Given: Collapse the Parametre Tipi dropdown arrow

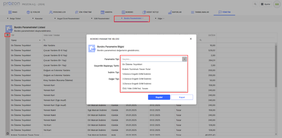Looking at the screenshot, I should 184,59.
